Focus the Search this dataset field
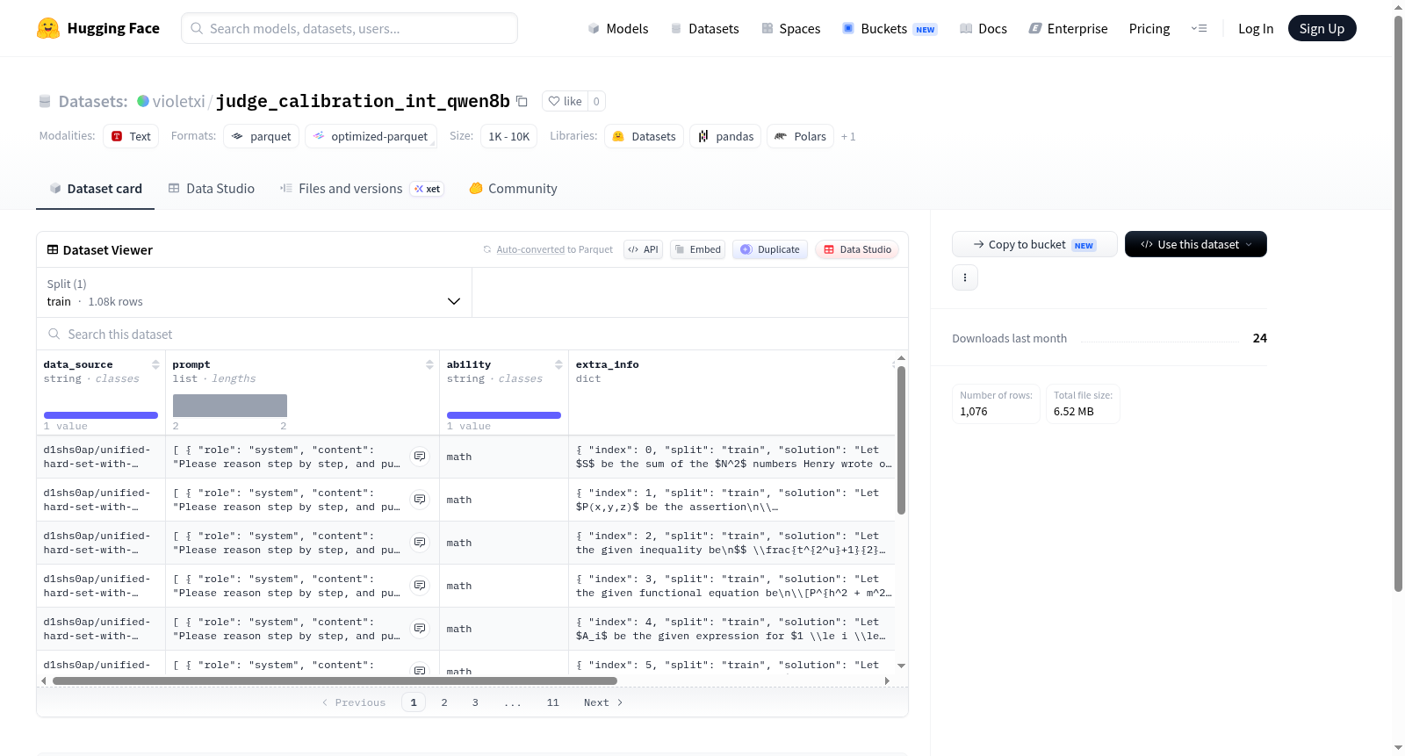 click(x=472, y=334)
